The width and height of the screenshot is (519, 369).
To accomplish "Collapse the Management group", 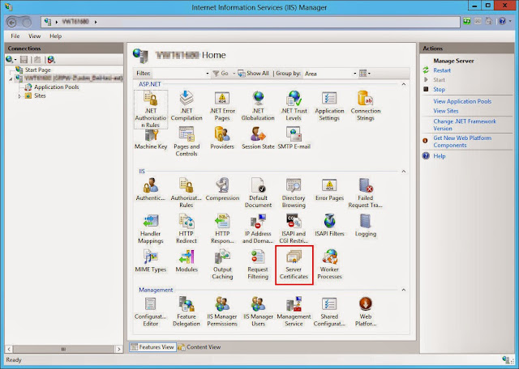I will (x=404, y=290).
